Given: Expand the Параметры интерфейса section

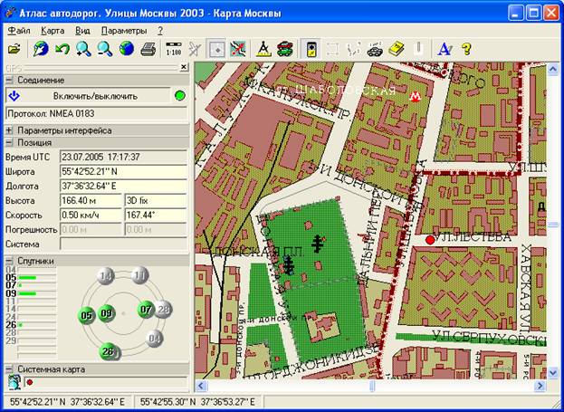Looking at the screenshot, I should click(9, 129).
